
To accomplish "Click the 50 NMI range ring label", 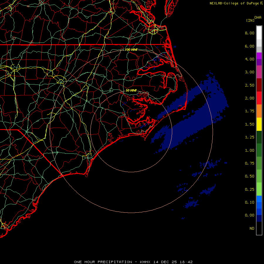I will pyautogui.click(x=131, y=90).
